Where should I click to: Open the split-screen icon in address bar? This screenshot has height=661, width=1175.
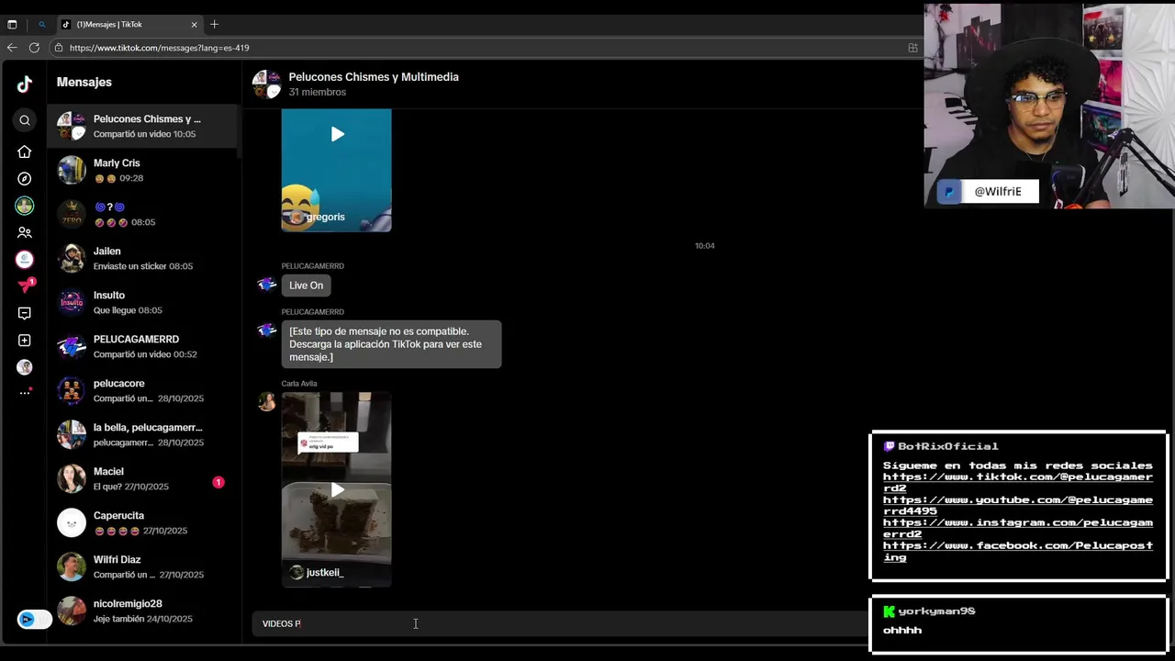912,48
